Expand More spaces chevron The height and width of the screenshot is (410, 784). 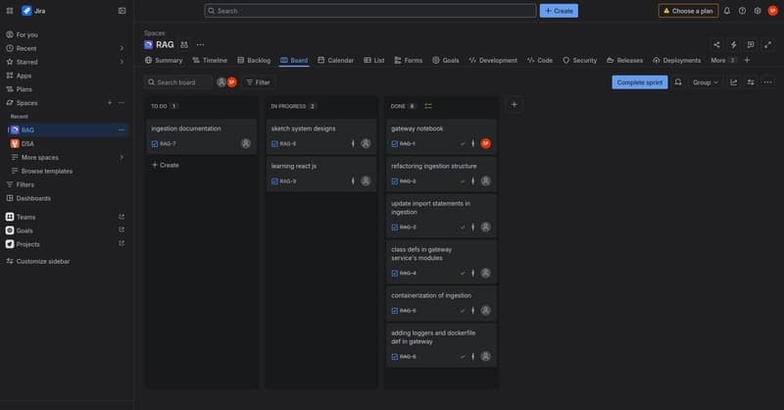pyautogui.click(x=122, y=157)
